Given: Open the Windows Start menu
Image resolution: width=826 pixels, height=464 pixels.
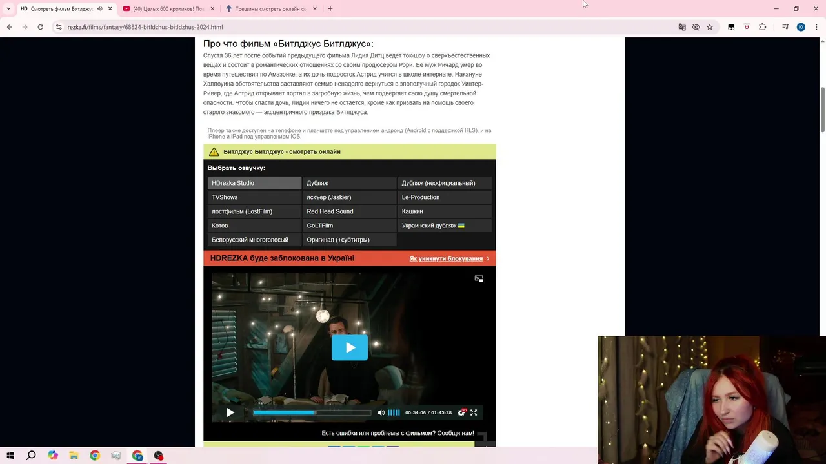Looking at the screenshot, I should point(10,456).
